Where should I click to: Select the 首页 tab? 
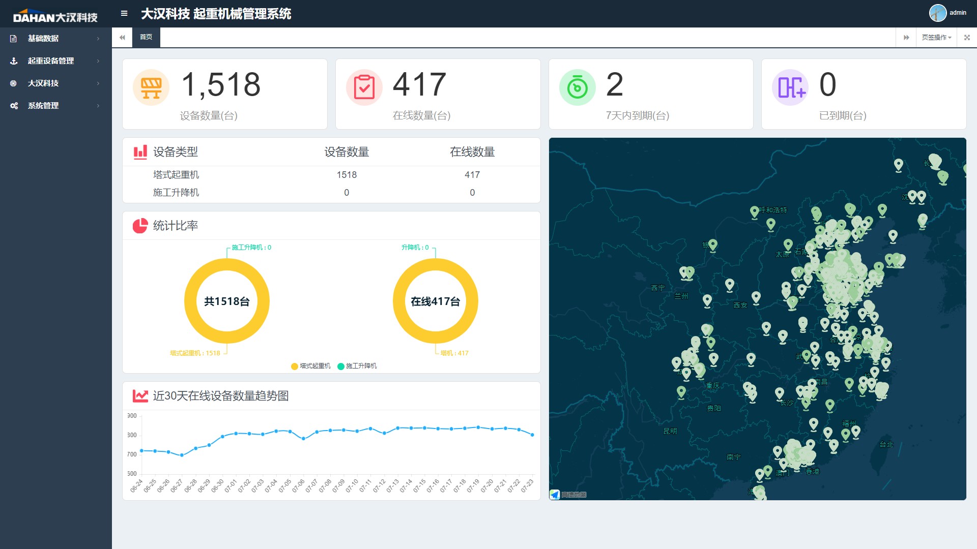146,37
